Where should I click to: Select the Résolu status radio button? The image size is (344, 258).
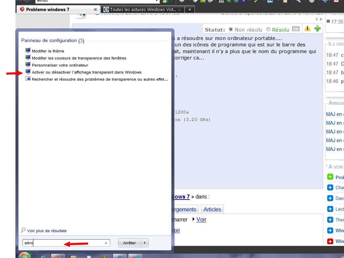pyautogui.click(x=268, y=30)
